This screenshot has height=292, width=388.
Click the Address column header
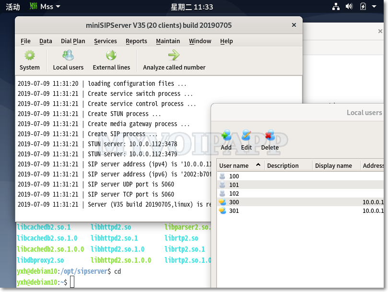pyautogui.click(x=372, y=165)
